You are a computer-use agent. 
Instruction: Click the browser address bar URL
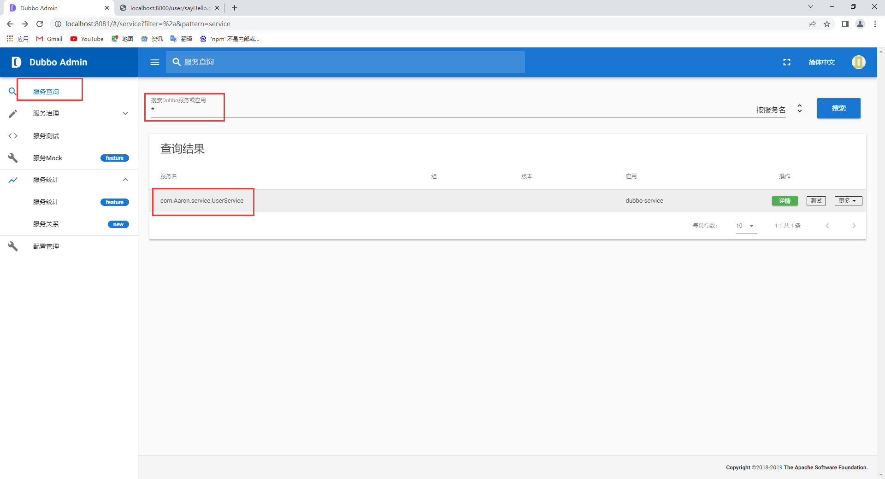pos(147,24)
